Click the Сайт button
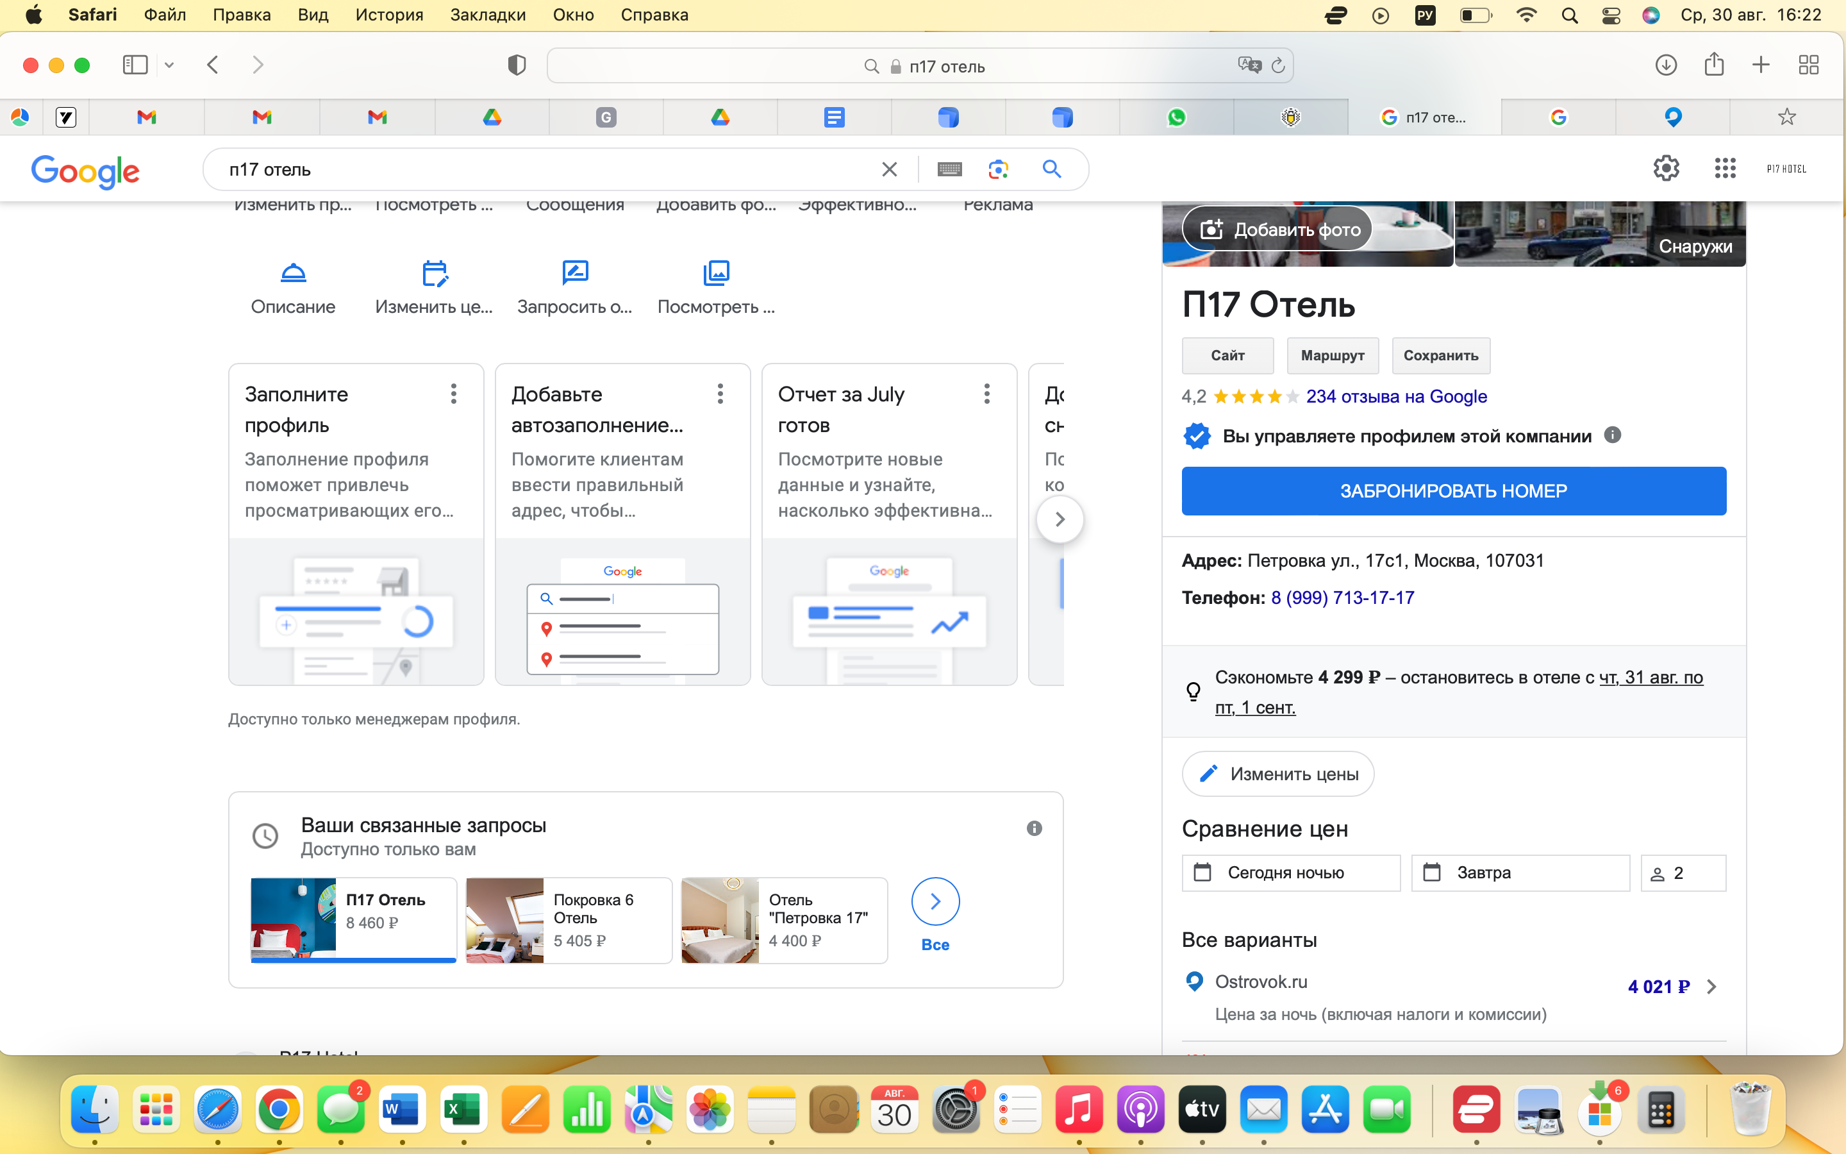 pyautogui.click(x=1227, y=356)
